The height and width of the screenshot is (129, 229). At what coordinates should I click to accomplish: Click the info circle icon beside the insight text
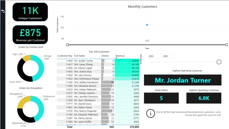click(x=151, y=114)
